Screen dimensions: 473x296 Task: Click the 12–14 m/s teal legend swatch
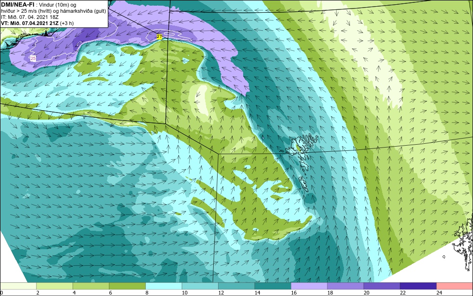coord(236,286)
